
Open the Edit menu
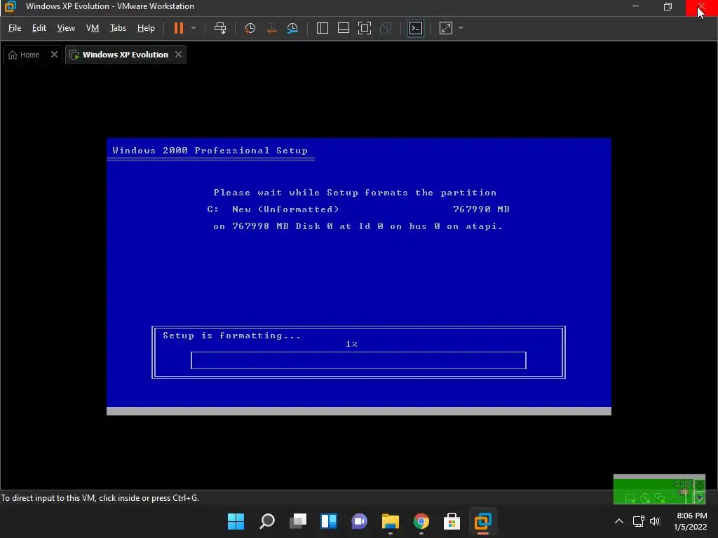39,28
